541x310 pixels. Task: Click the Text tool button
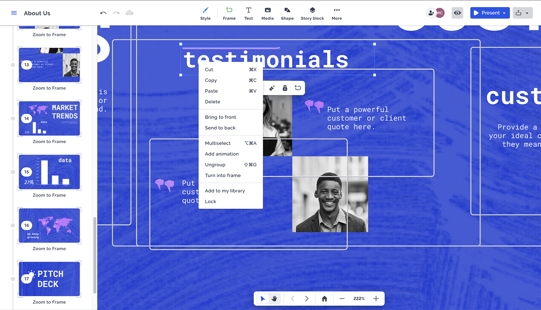248,13
